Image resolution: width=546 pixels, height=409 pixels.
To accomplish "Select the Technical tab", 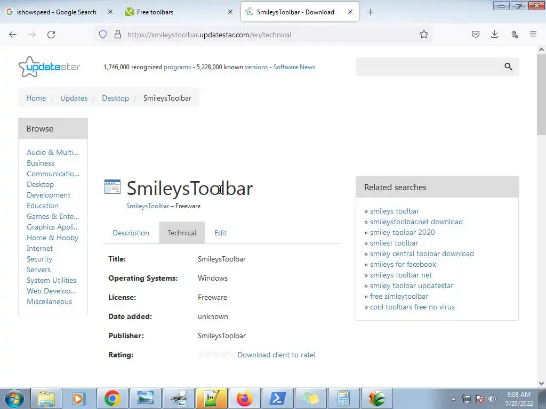I will pyautogui.click(x=182, y=233).
